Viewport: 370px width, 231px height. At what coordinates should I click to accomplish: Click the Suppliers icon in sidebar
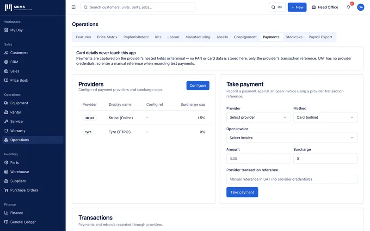point(6,181)
